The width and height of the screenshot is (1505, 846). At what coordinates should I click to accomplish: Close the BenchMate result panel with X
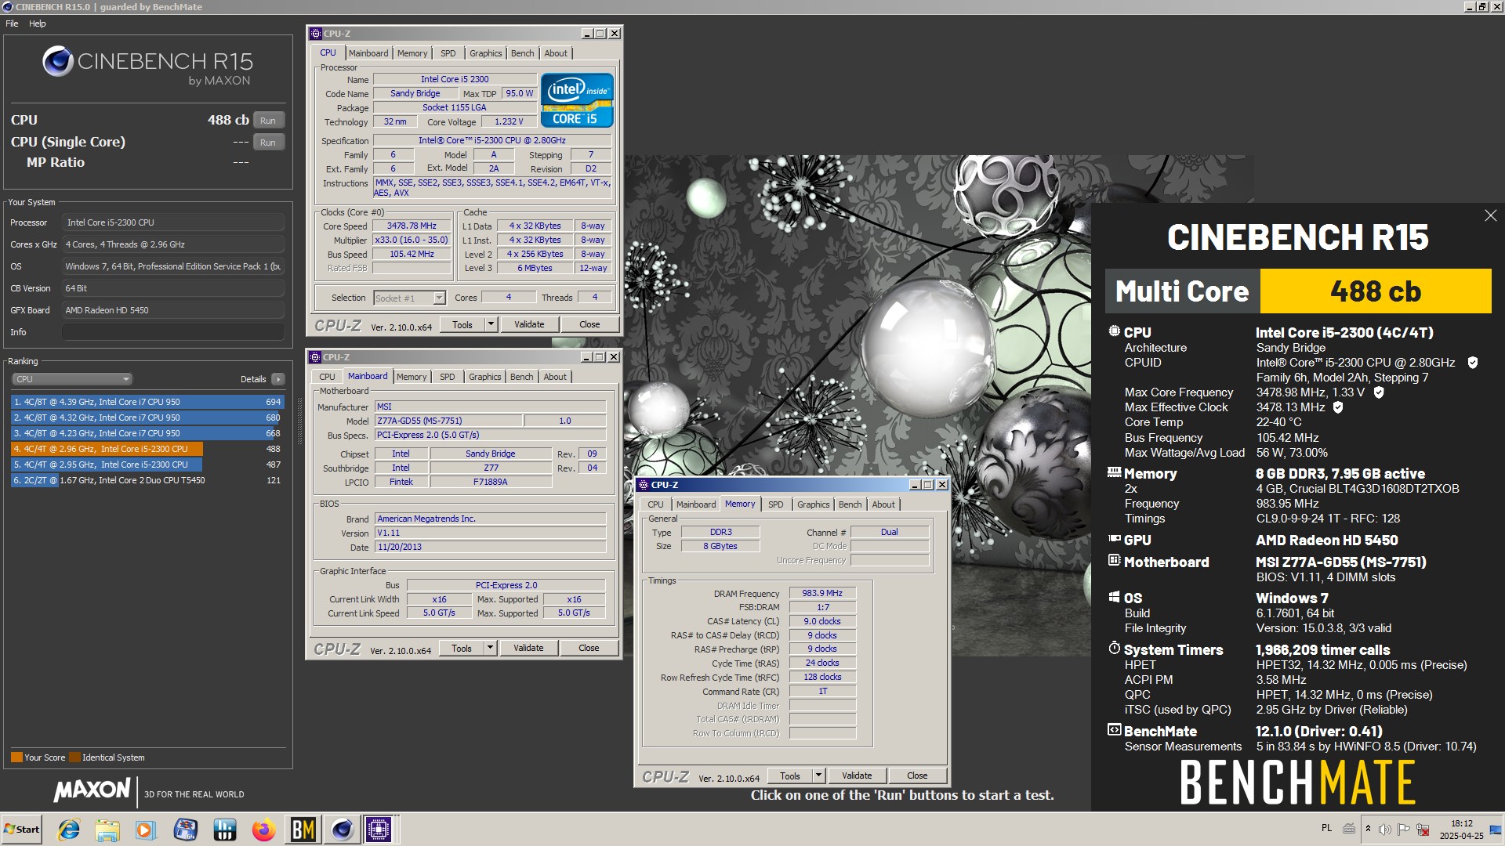click(x=1490, y=215)
